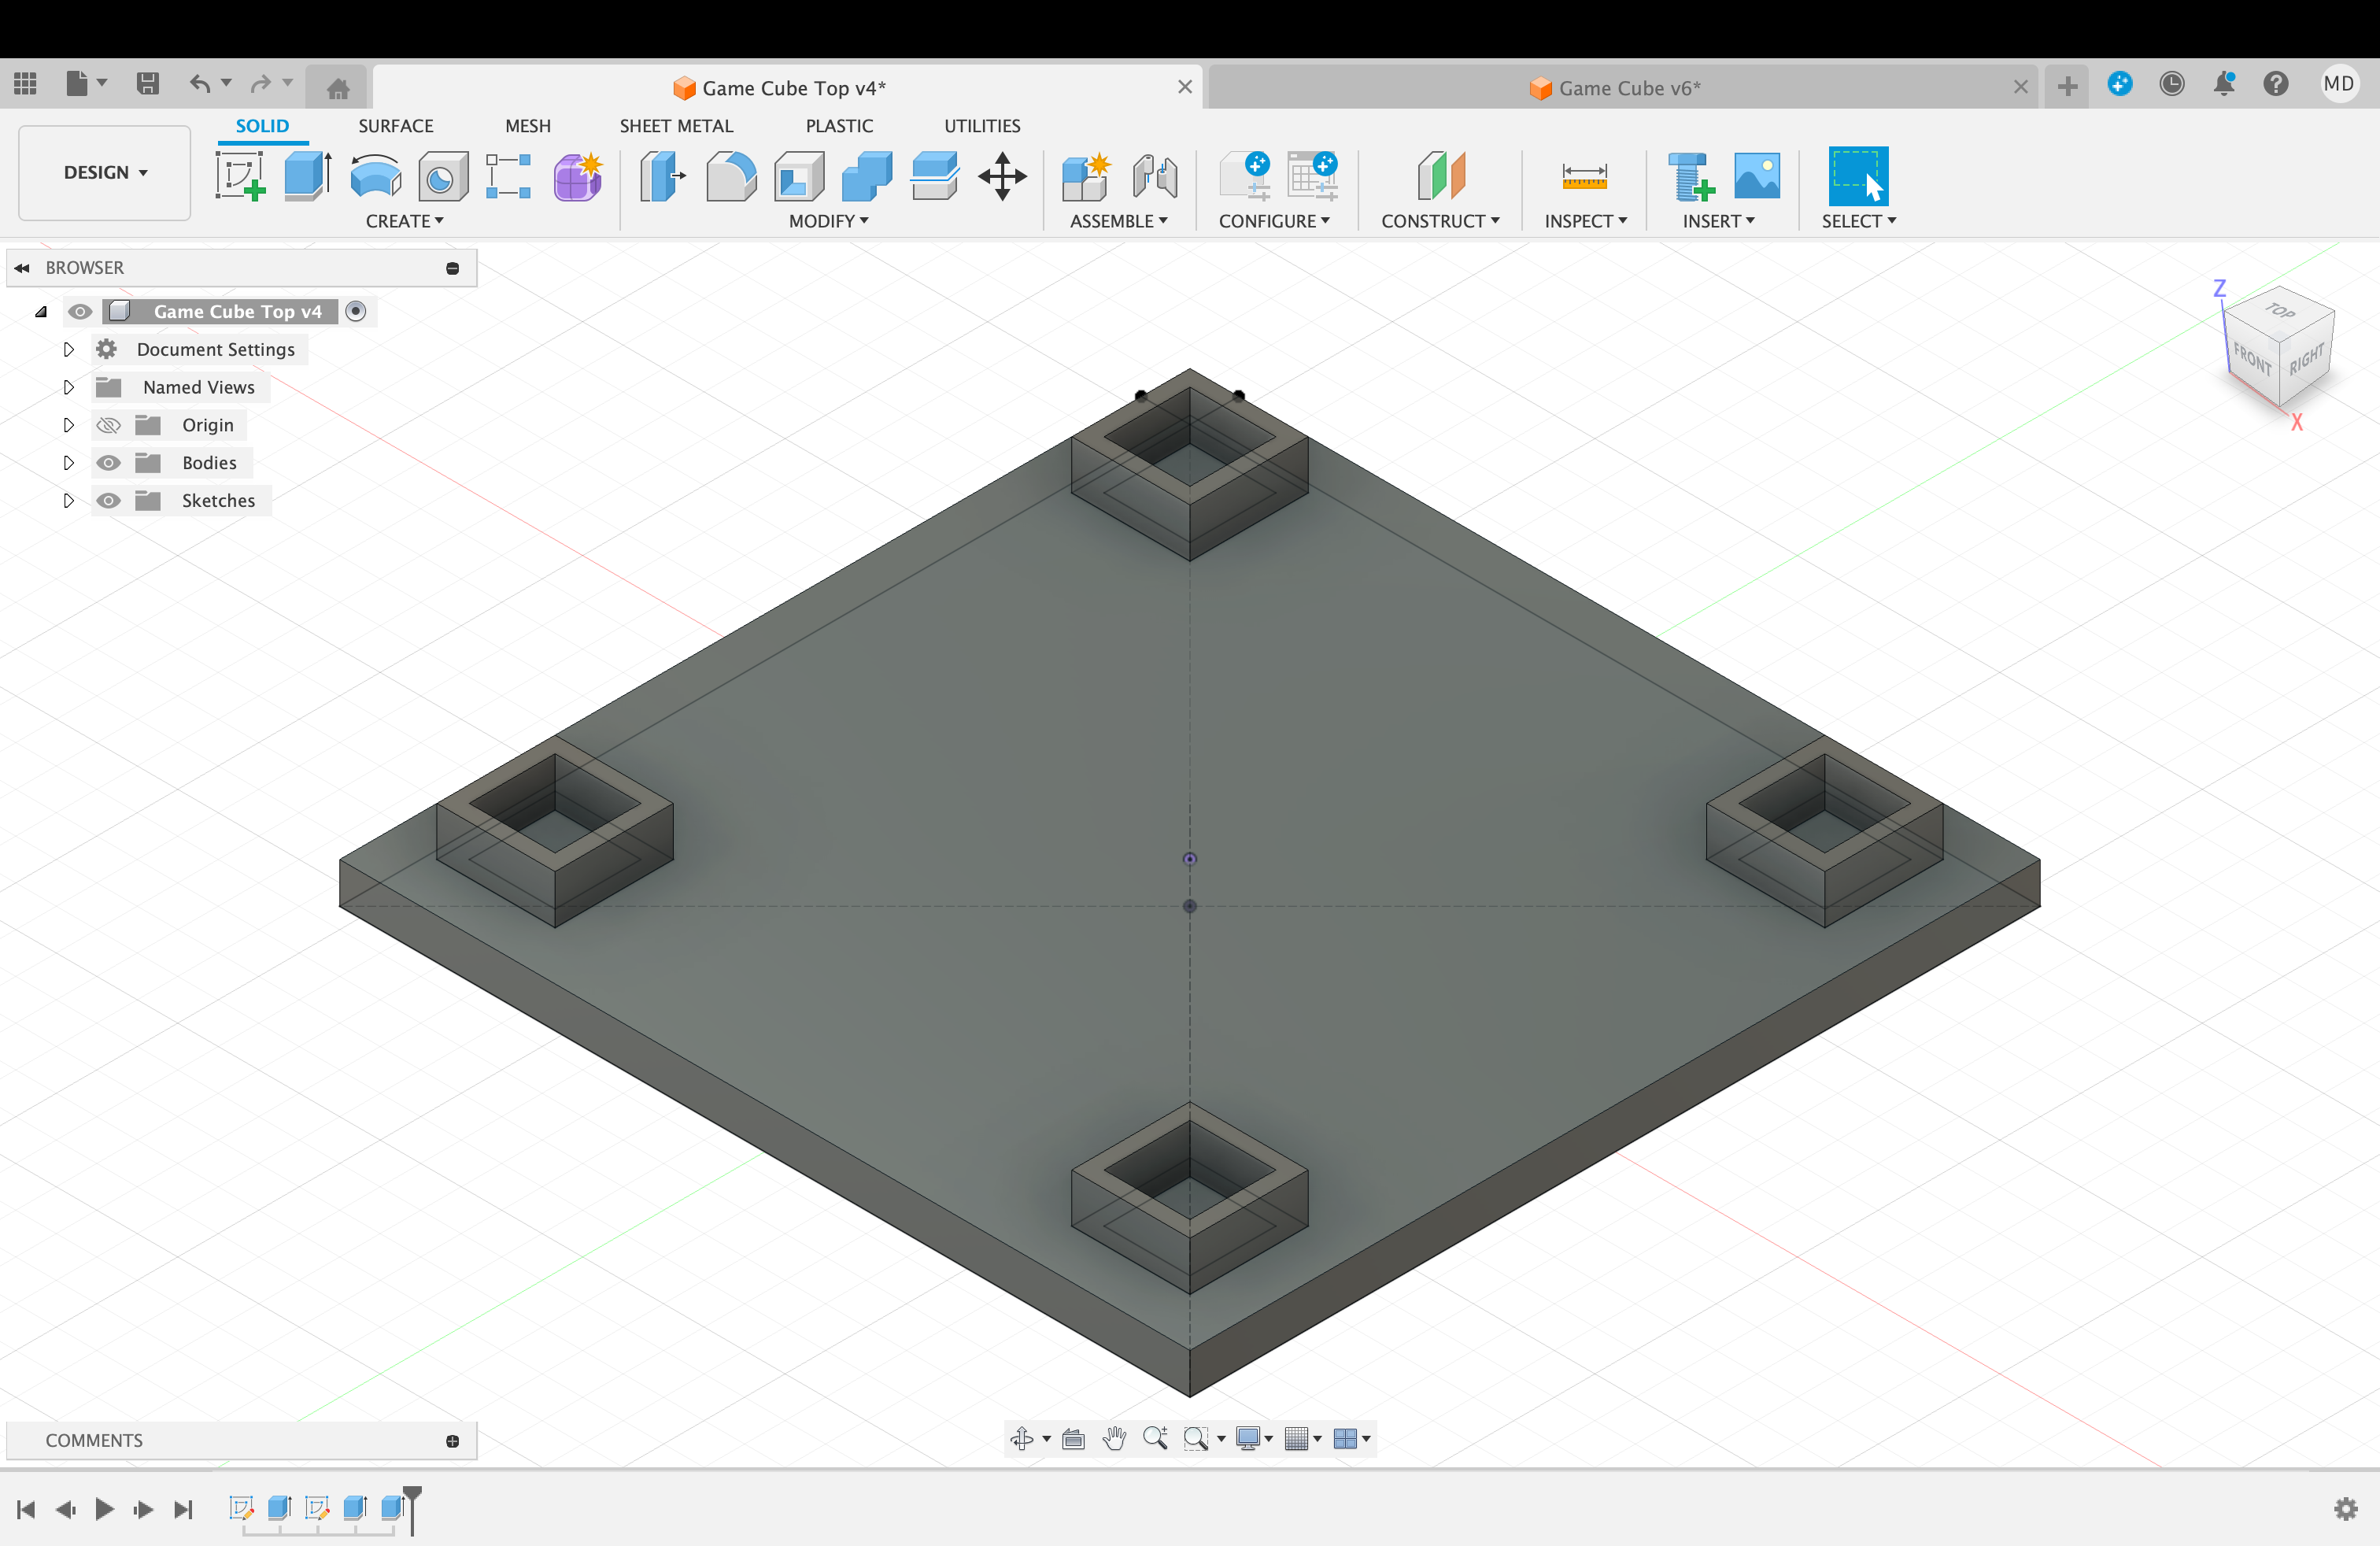Screen dimensions: 2380x1546
Task: Select the Revolve tool
Action: pyautogui.click(x=375, y=177)
